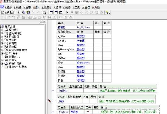The image size is (167, 114).
Task: Open the V.查看 menu
Action: click(27, 8)
